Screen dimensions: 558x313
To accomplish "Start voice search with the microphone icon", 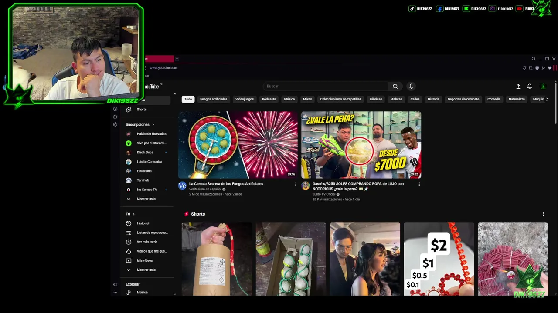I will 411,86.
